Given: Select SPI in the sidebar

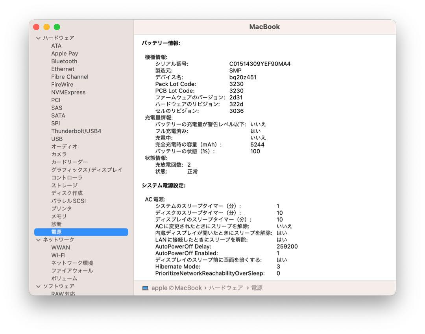Looking at the screenshot, I should (55, 123).
